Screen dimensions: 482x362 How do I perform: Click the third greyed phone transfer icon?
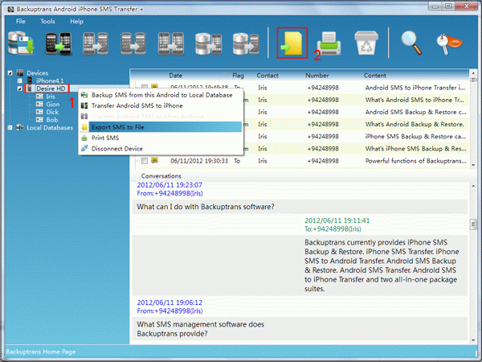click(133, 43)
